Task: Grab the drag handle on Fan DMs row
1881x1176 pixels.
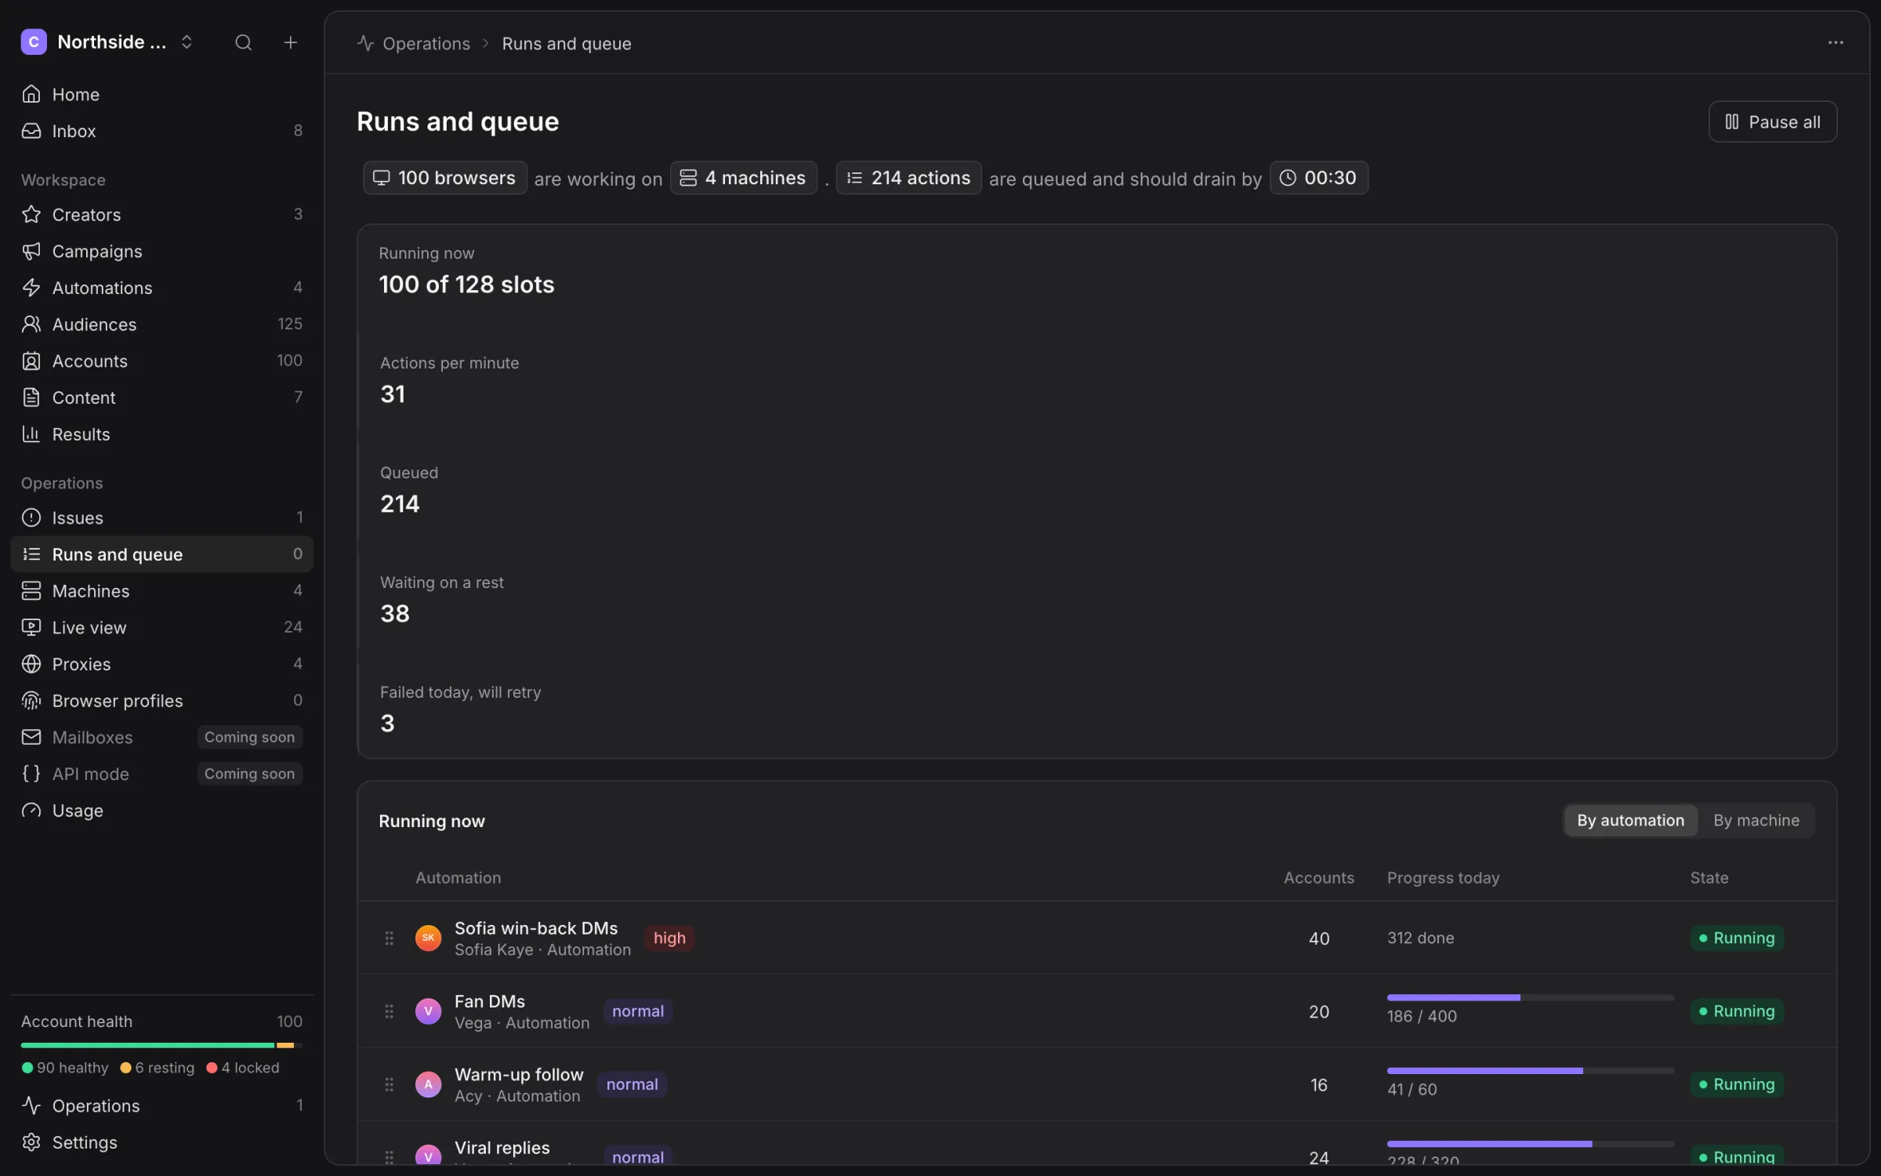Action: point(389,1011)
